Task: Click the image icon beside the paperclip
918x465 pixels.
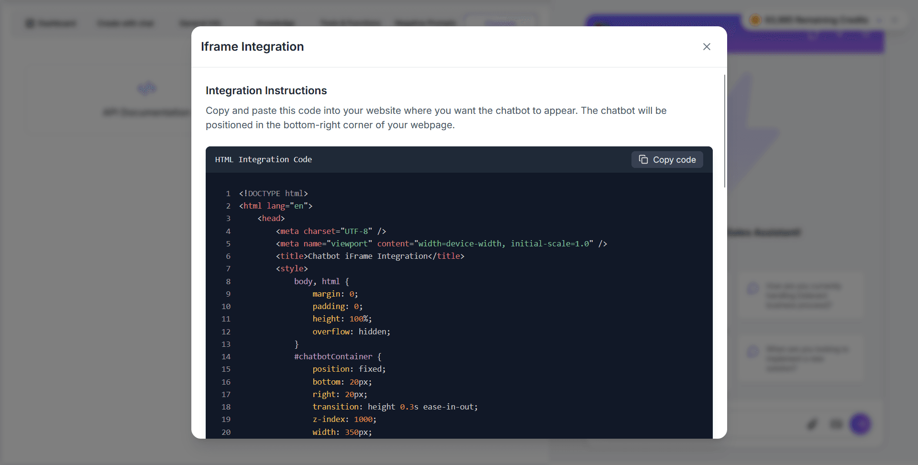Action: pyautogui.click(x=836, y=424)
